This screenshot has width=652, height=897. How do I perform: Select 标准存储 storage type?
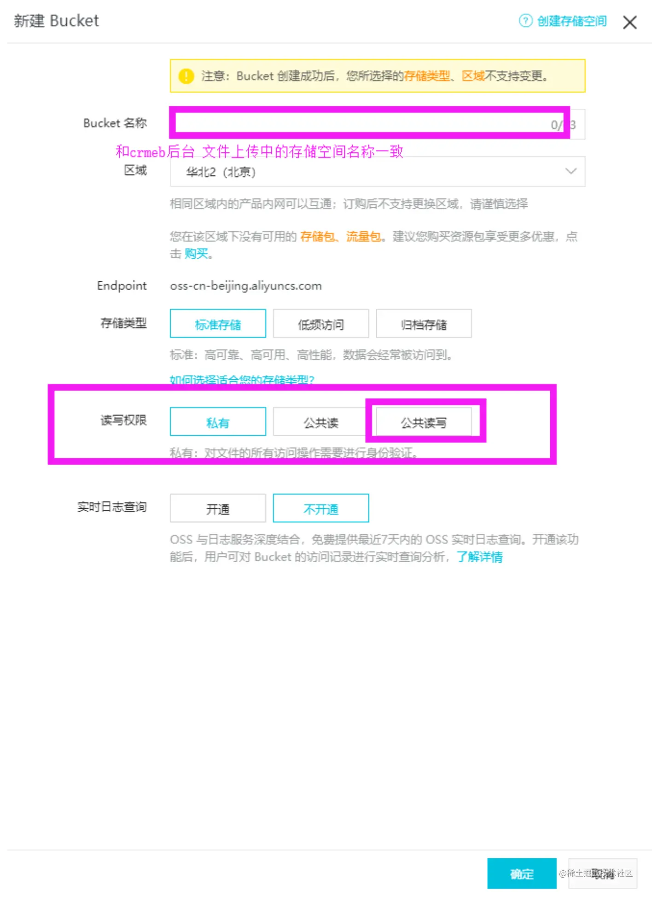[x=218, y=324]
